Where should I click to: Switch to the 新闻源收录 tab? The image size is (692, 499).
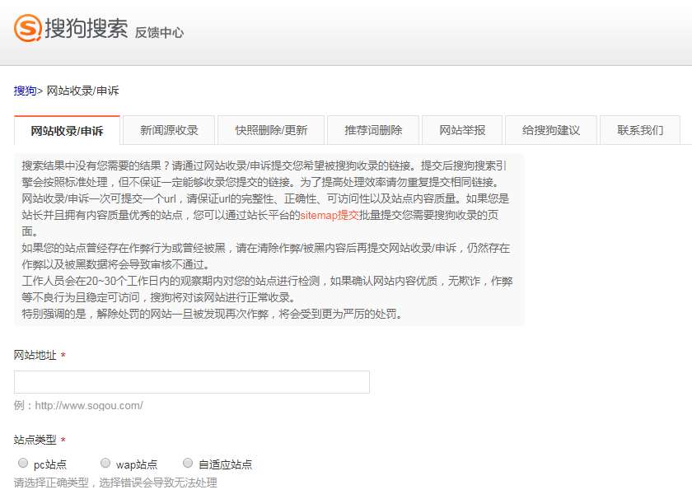pos(169,130)
